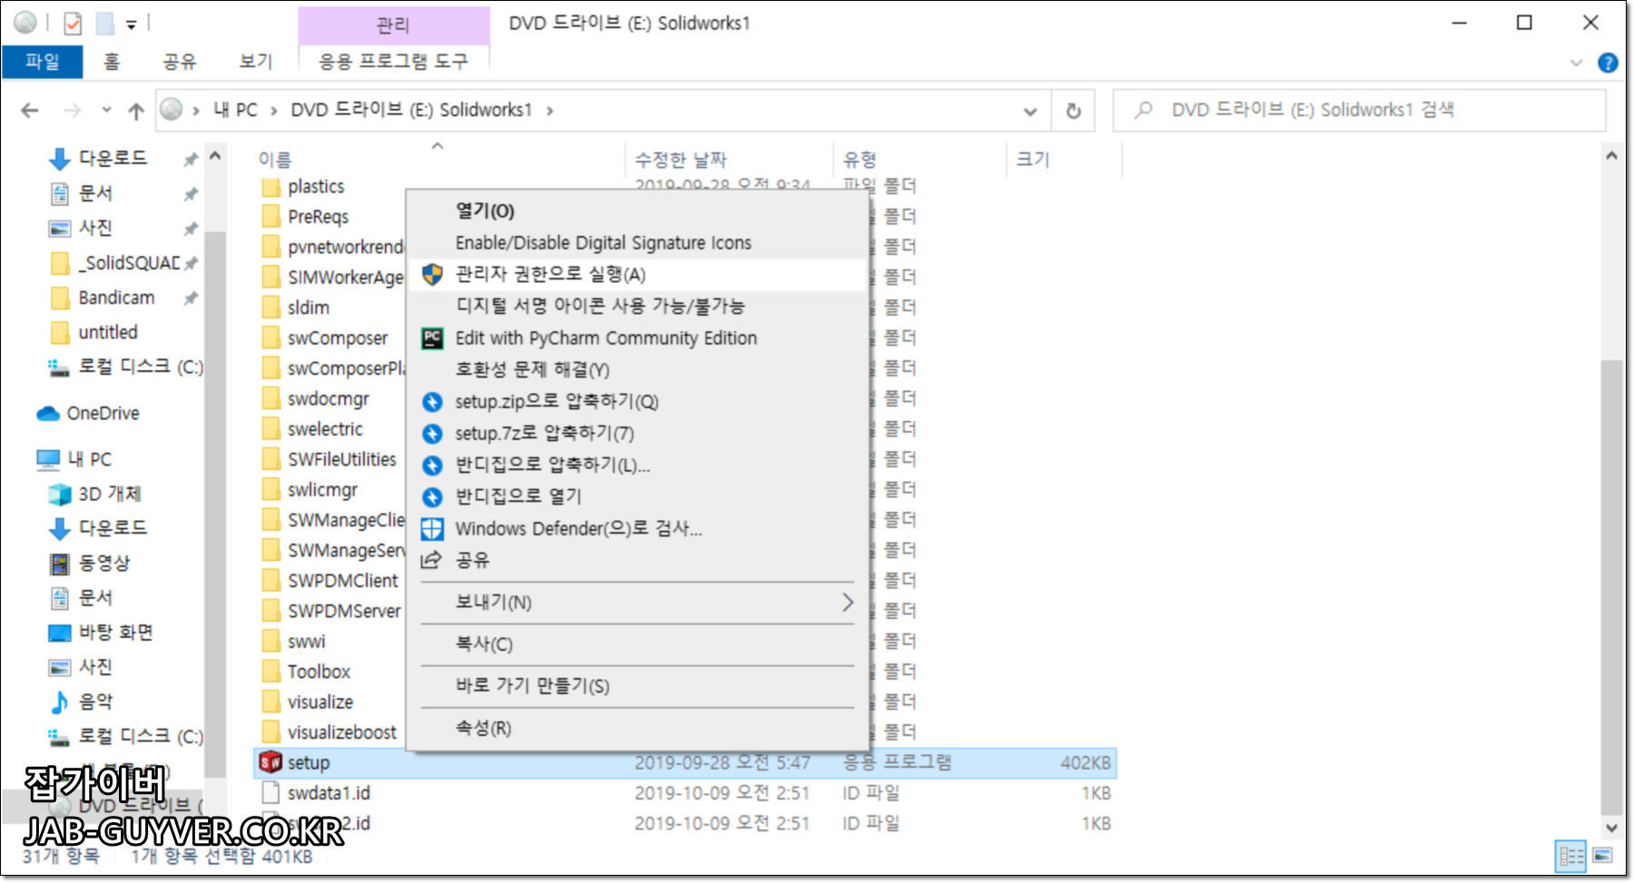Switch to details view icon

[x=1571, y=856]
